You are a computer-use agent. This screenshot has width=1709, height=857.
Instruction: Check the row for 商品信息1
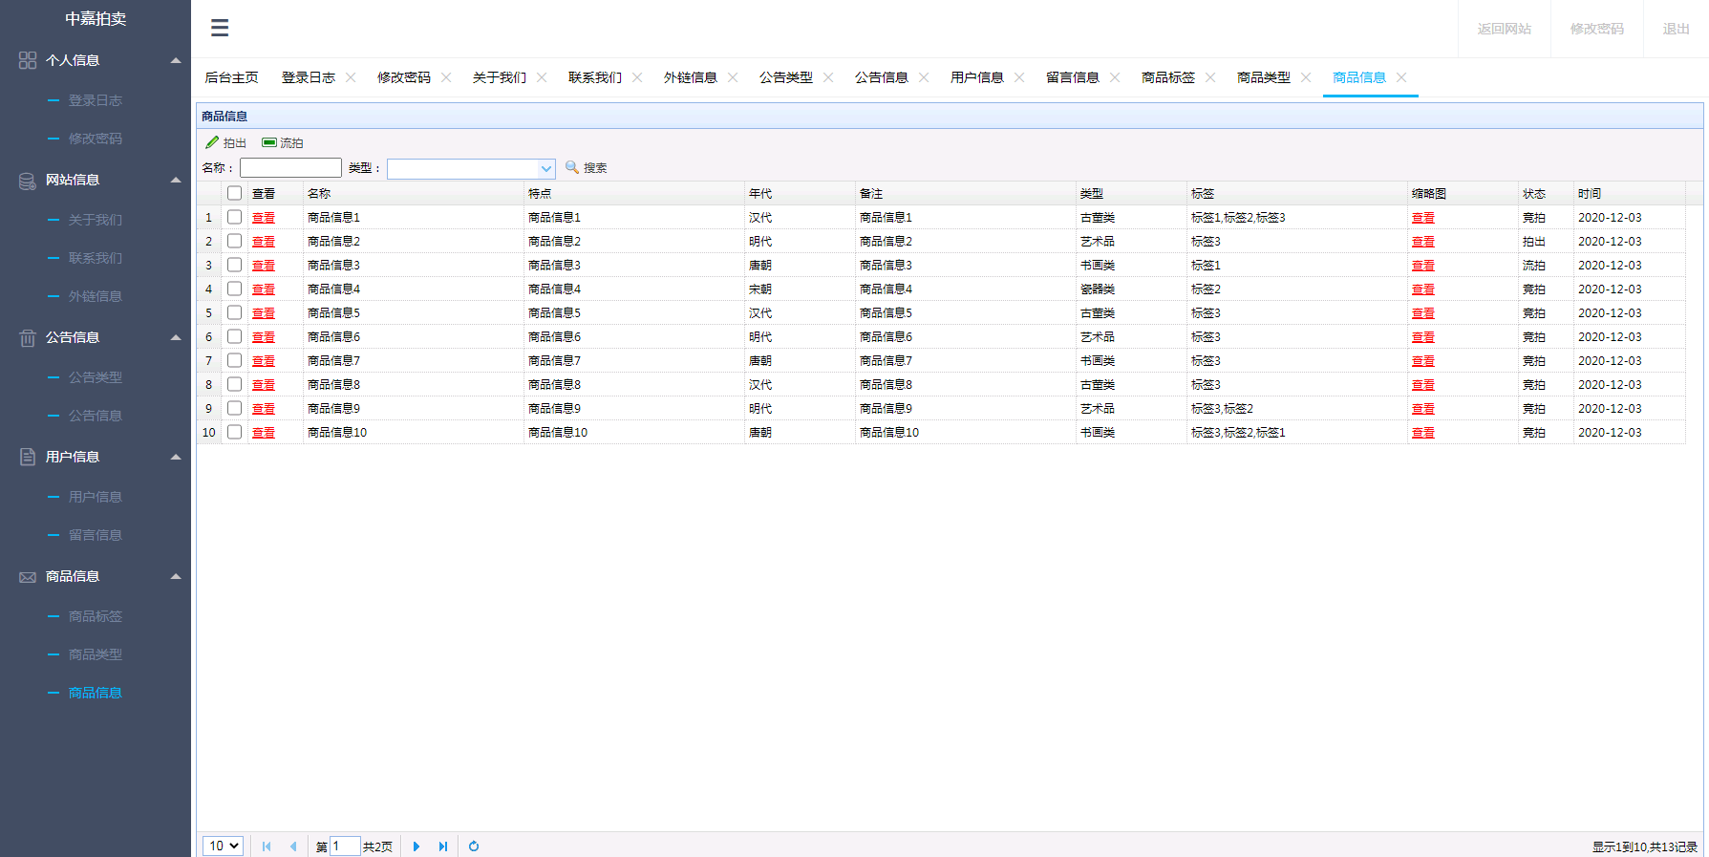point(234,217)
